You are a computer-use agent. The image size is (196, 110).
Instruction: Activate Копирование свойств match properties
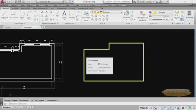coord(142,16)
